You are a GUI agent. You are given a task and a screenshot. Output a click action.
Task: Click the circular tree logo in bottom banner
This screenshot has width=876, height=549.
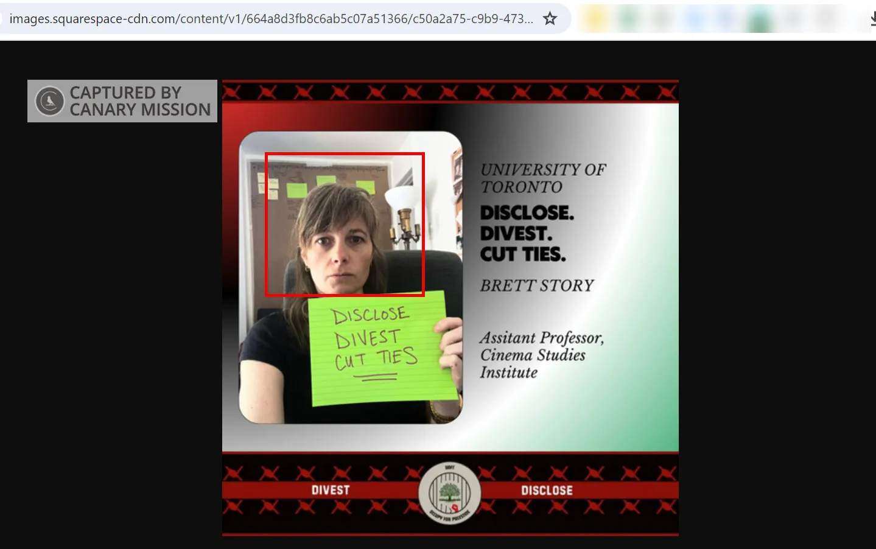pos(450,493)
